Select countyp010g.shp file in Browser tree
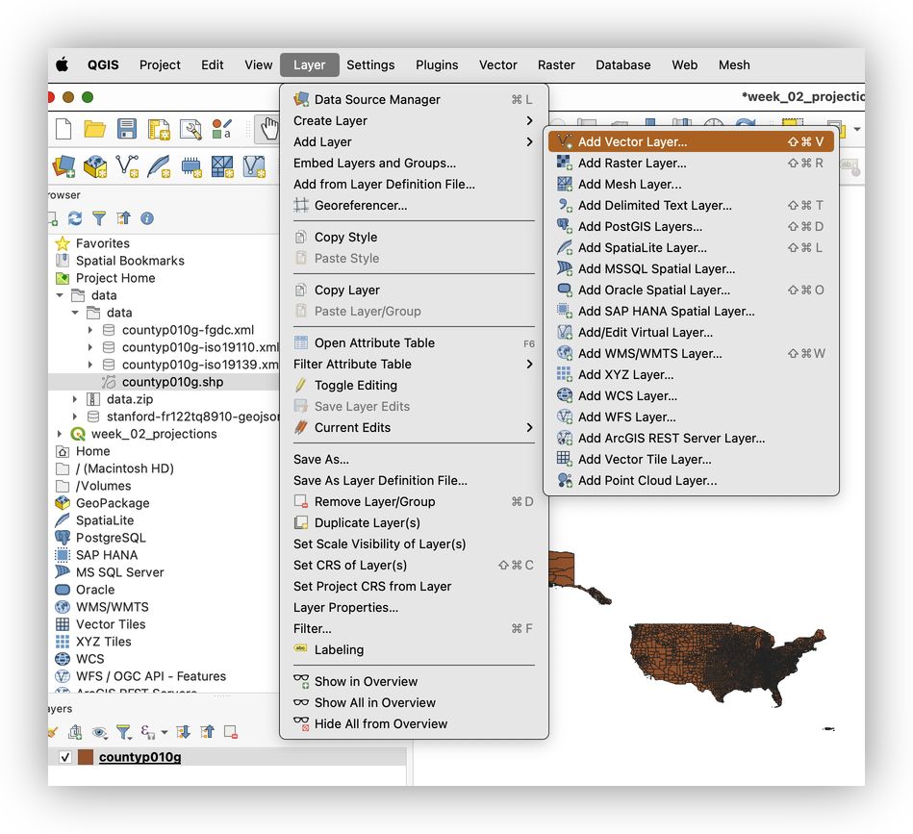The width and height of the screenshot is (913, 834). [172, 382]
